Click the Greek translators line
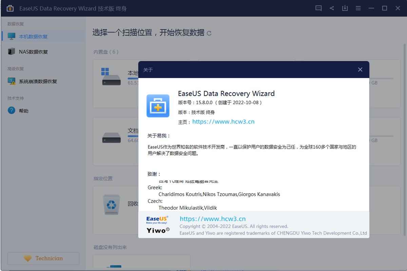Image resolution: width=407 pixels, height=271 pixels. tap(219, 194)
